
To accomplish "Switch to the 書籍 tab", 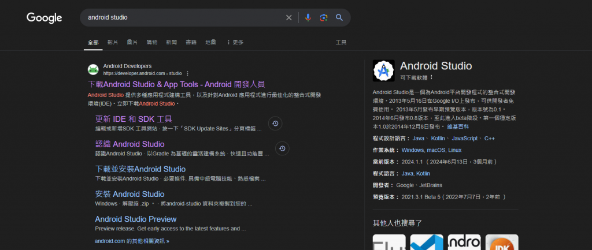I will pyautogui.click(x=191, y=42).
